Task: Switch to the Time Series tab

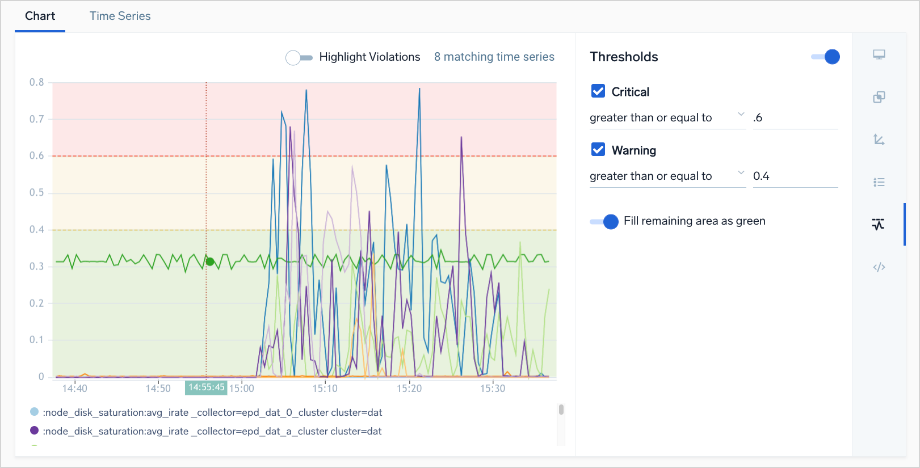Action: point(120,16)
